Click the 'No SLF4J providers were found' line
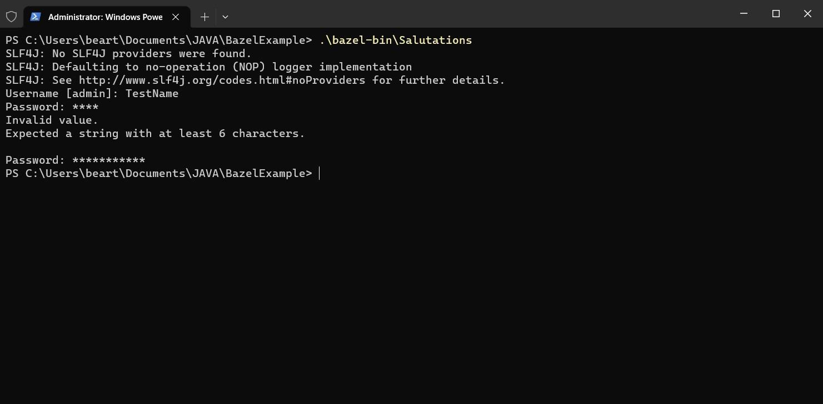Image resolution: width=823 pixels, height=404 pixels. [152, 53]
